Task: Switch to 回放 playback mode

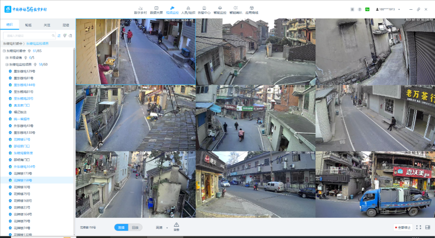Action: (x=135, y=228)
